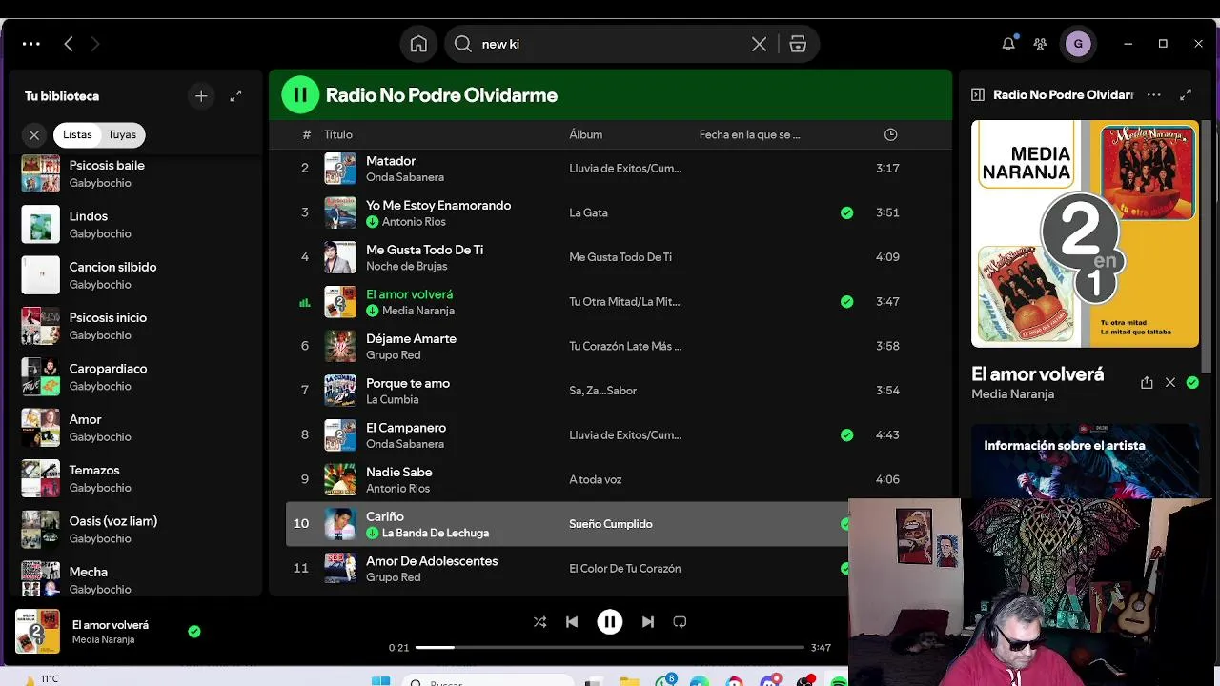This screenshot has height=686, width=1220.
Task: Toggle shuffle playback
Action: tap(539, 621)
